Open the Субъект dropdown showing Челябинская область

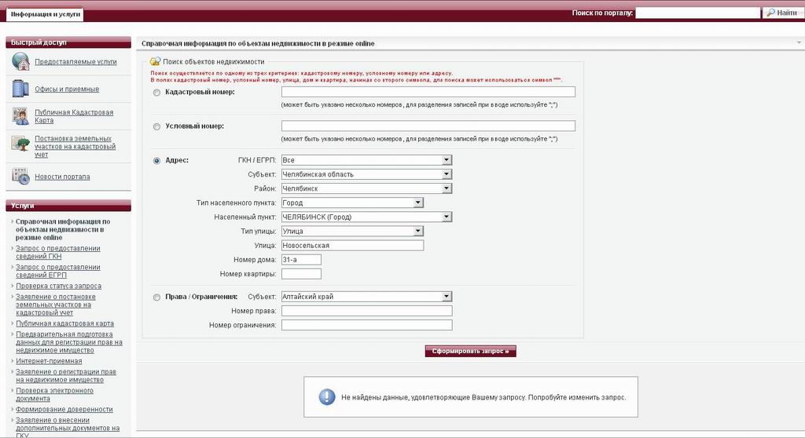(447, 174)
